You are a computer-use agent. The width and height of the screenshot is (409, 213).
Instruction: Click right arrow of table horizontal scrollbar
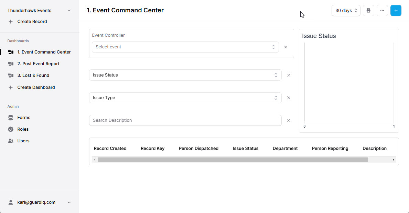coord(394,160)
